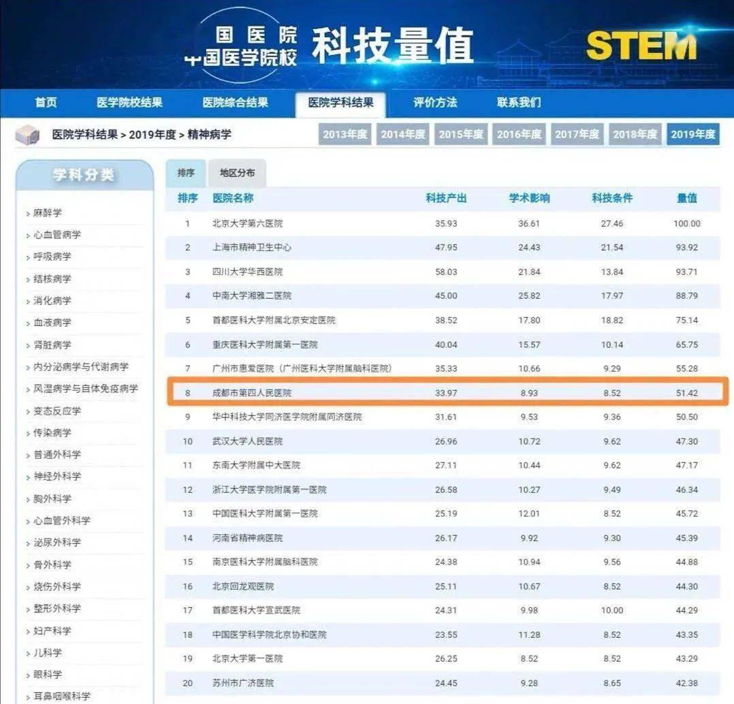Select the 排序 tab
This screenshot has height=704, width=734.
[185, 173]
